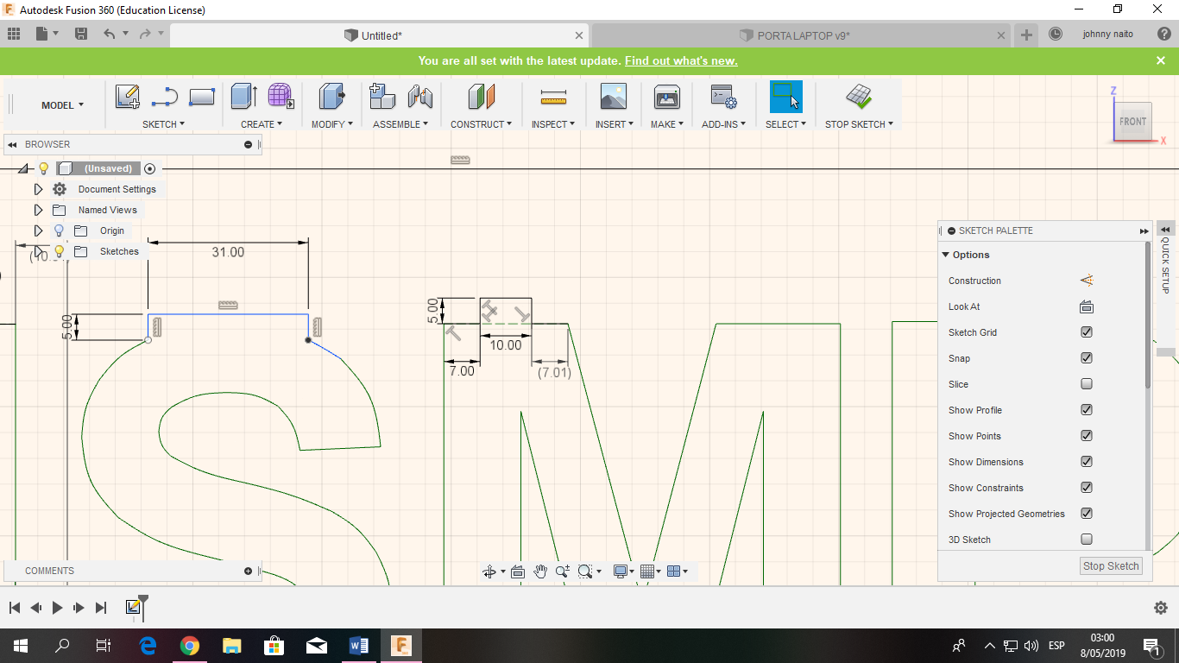The image size is (1179, 663).
Task: Toggle the Show Dimensions checkbox
Action: (x=1087, y=462)
